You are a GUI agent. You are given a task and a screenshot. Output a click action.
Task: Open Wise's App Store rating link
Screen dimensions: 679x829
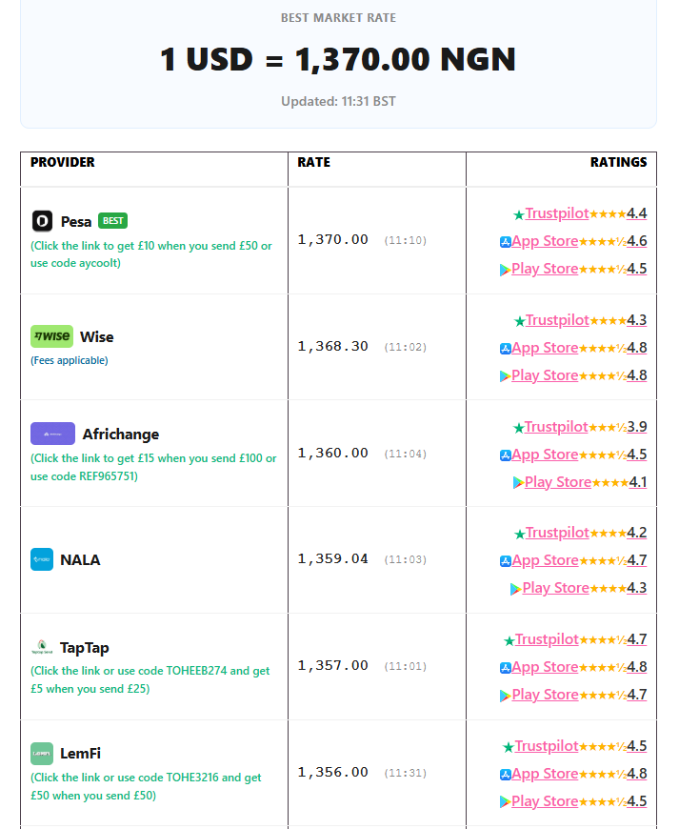[545, 348]
